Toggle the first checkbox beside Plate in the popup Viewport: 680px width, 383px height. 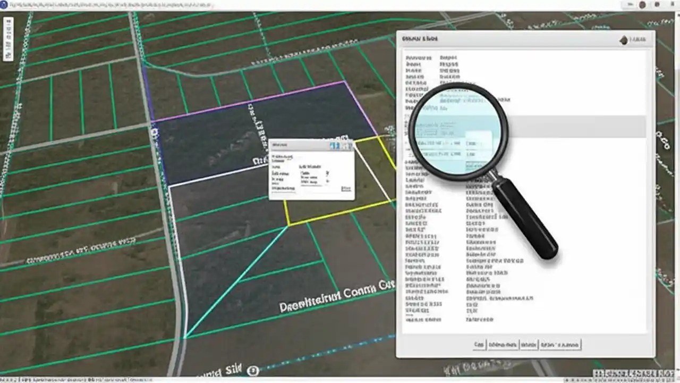pyautogui.click(x=327, y=173)
